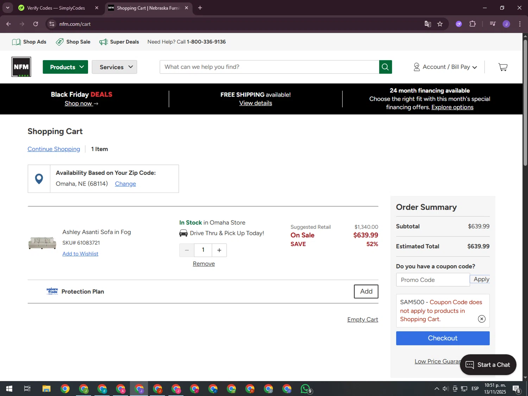Dismiss the SAM500 coupon error message
The width and height of the screenshot is (528, 396).
(482, 319)
